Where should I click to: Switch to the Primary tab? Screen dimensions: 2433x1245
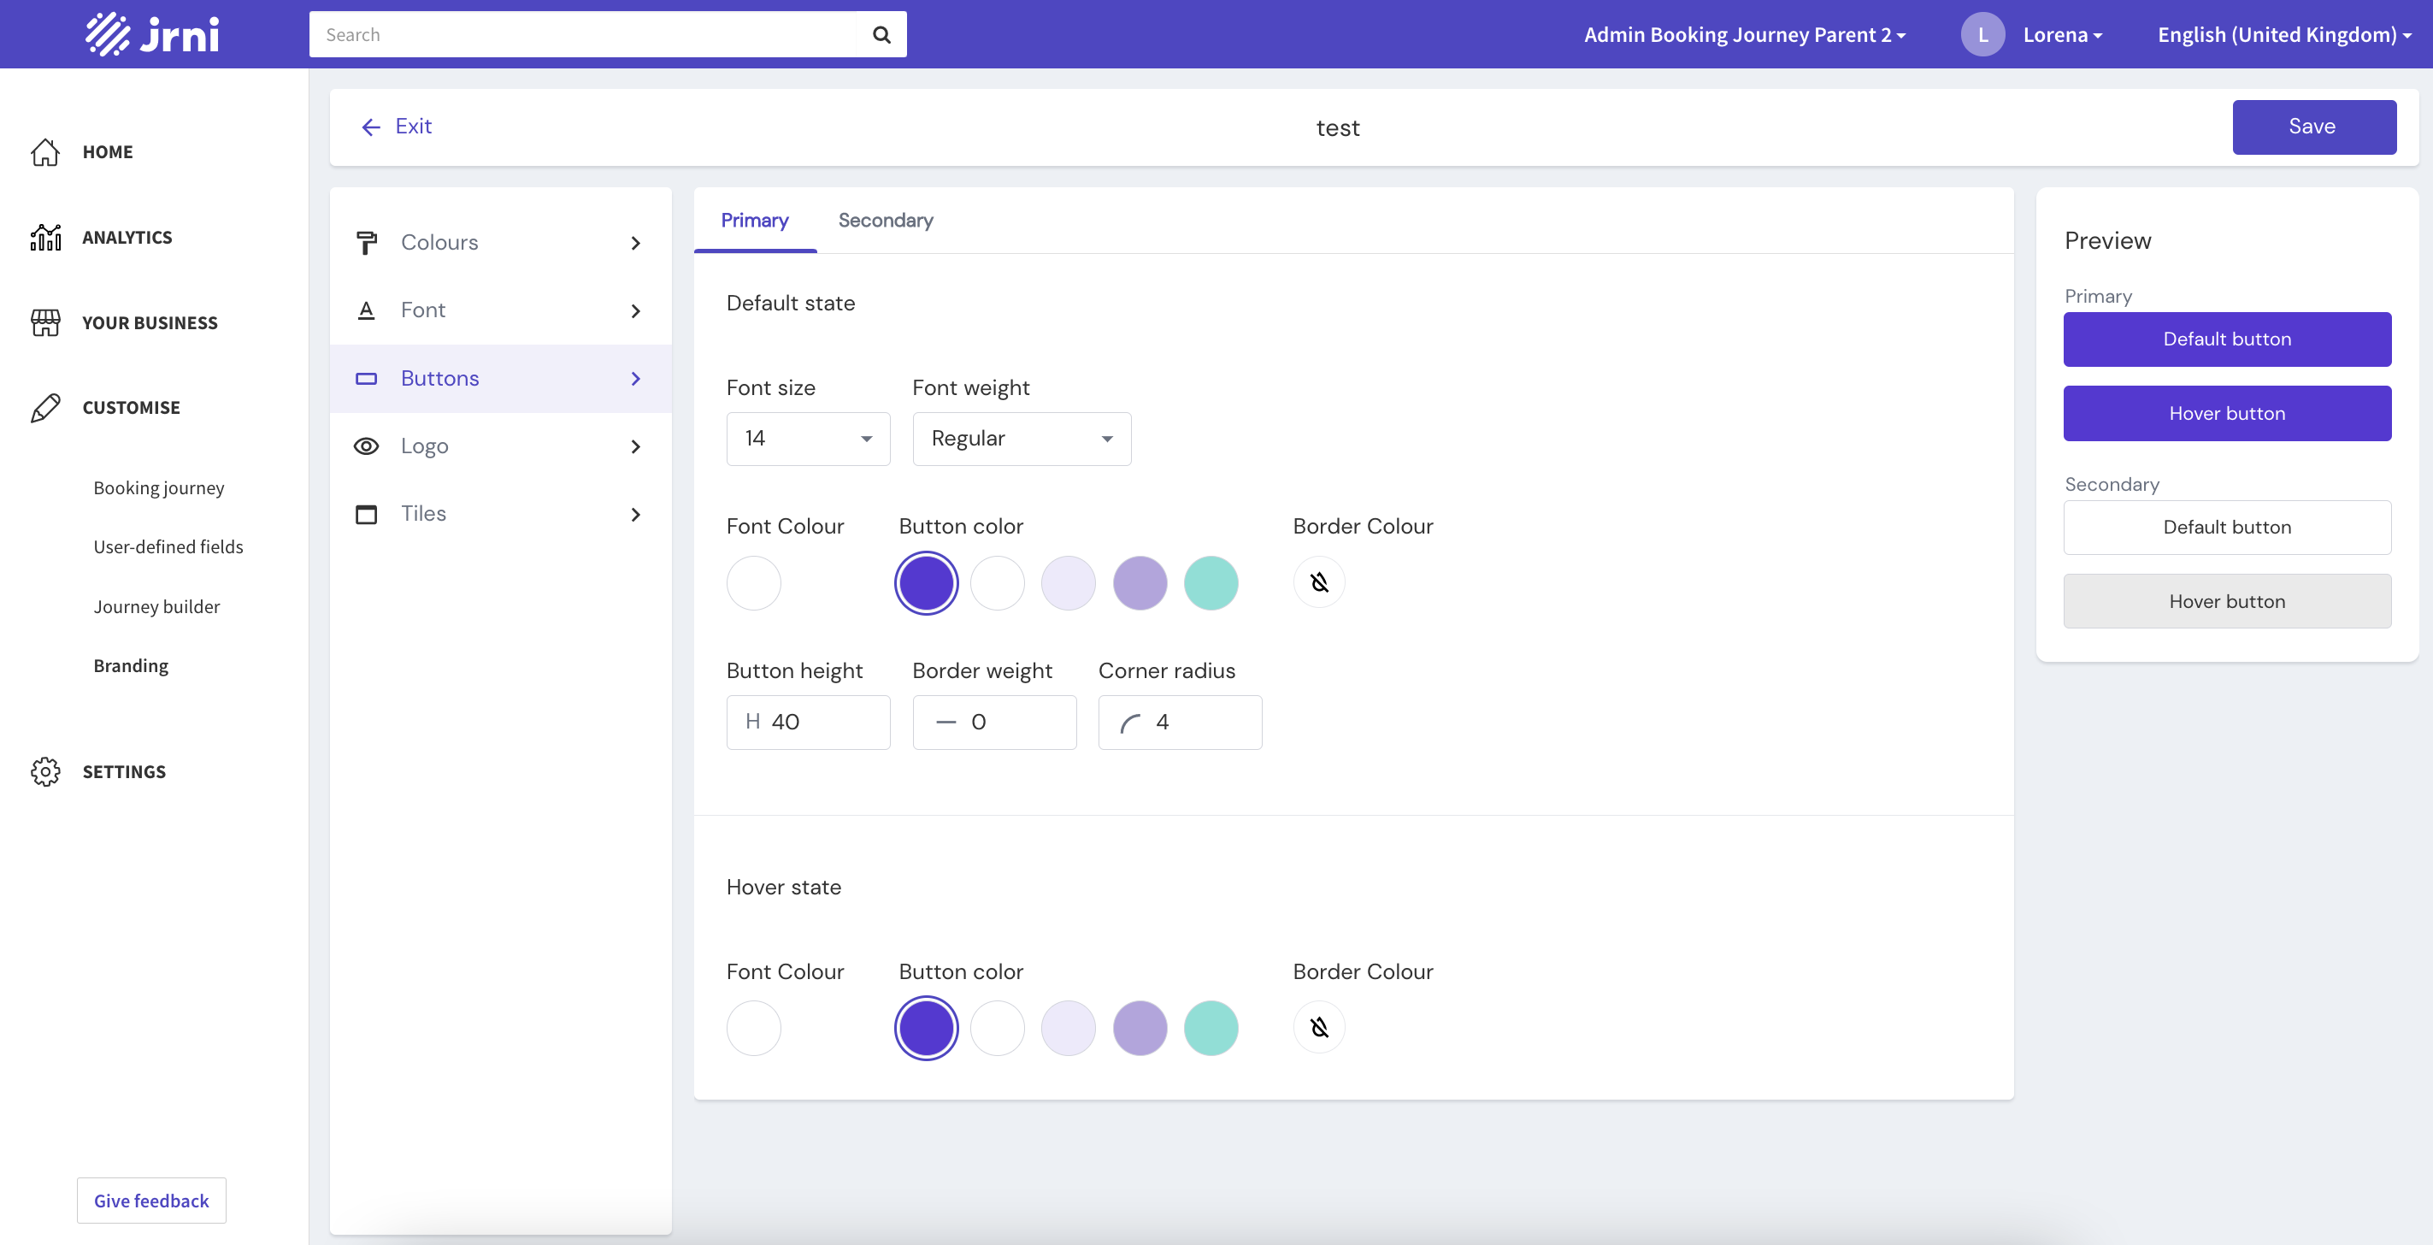(755, 220)
